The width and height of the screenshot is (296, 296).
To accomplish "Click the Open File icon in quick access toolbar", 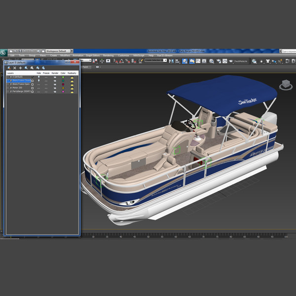I will point(15,51).
